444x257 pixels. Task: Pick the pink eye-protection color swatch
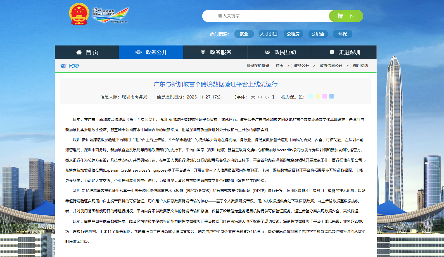[324, 97]
